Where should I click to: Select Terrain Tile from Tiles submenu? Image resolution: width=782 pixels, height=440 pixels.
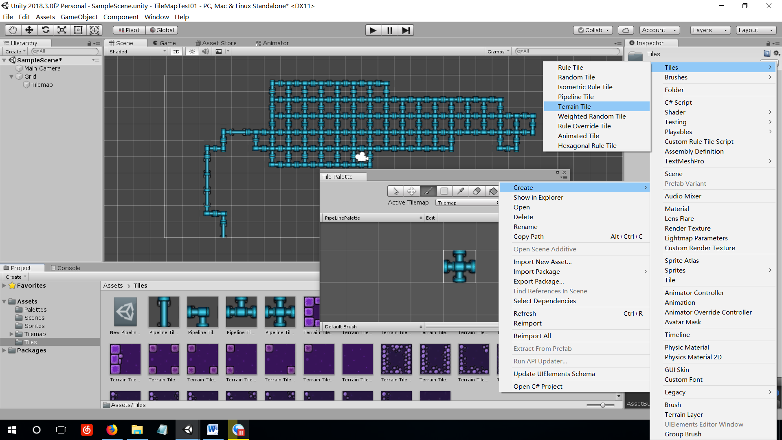574,106
